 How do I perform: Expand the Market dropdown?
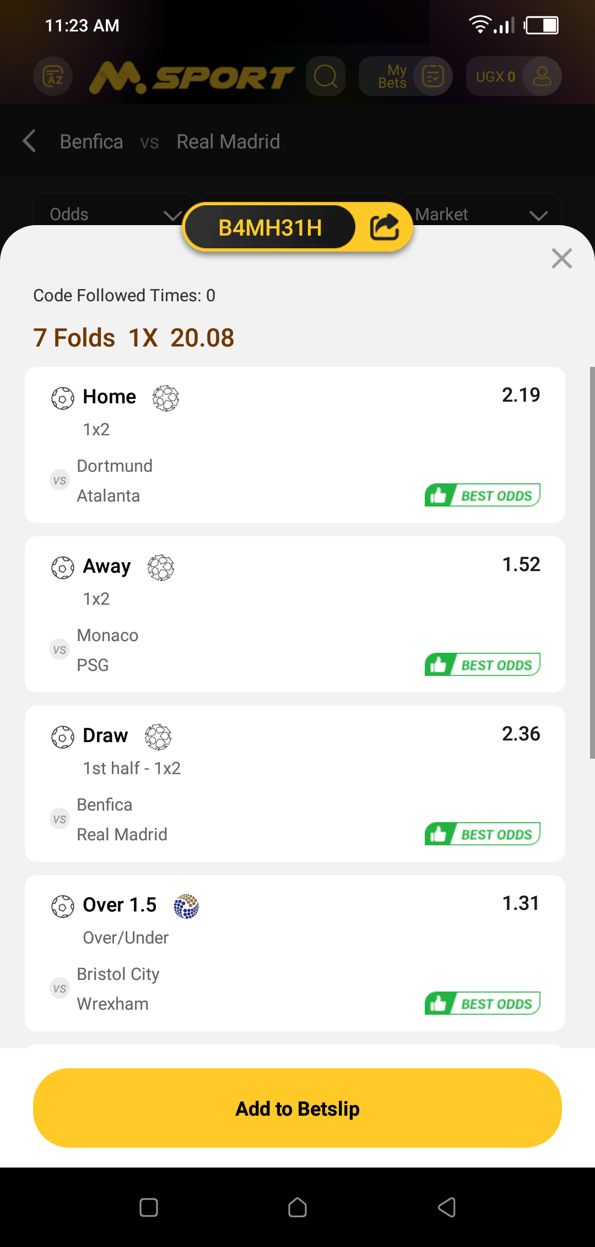tap(480, 214)
